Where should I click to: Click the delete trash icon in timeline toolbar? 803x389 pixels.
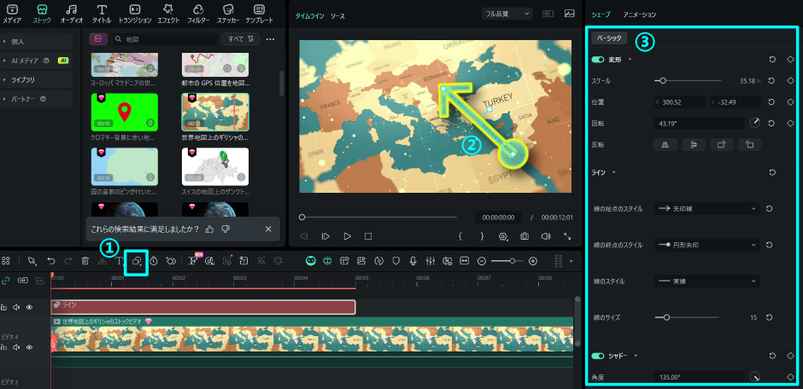tap(85, 261)
